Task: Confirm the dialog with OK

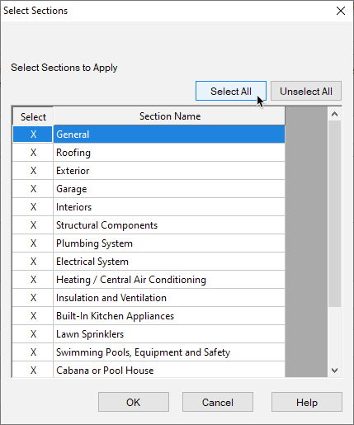Action: (134, 402)
